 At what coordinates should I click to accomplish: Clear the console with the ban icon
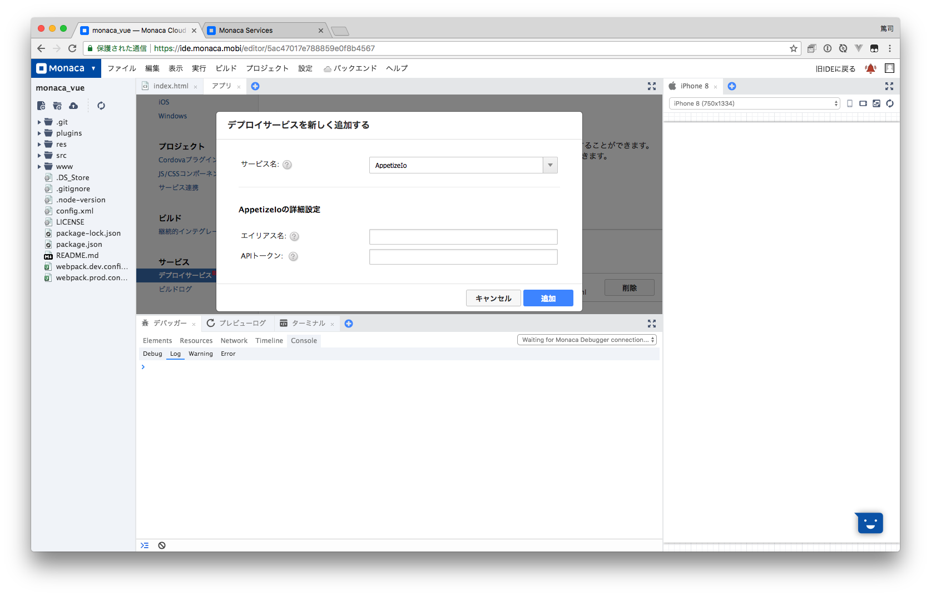(x=162, y=545)
